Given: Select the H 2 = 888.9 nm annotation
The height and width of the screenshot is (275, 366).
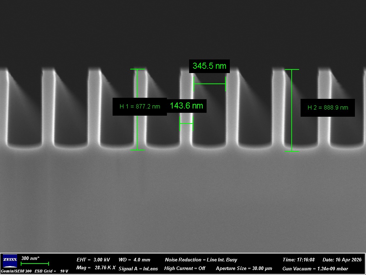Looking at the screenshot, I should (x=328, y=107).
